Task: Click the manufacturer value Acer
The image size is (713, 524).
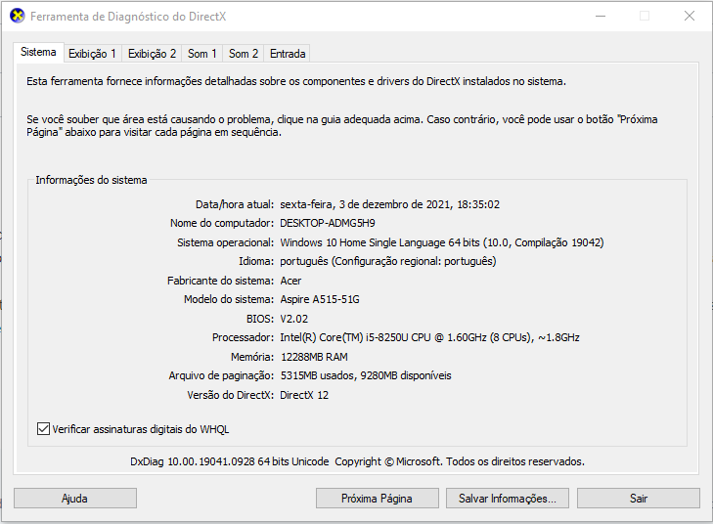Action: [290, 281]
